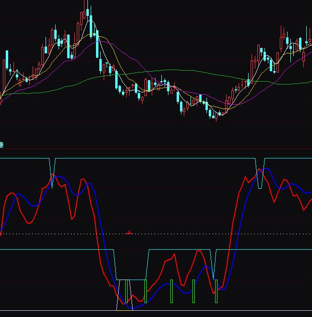This screenshot has width=312, height=317.
Task: Click the red cross marker on the dotted midline
Action: point(129,233)
